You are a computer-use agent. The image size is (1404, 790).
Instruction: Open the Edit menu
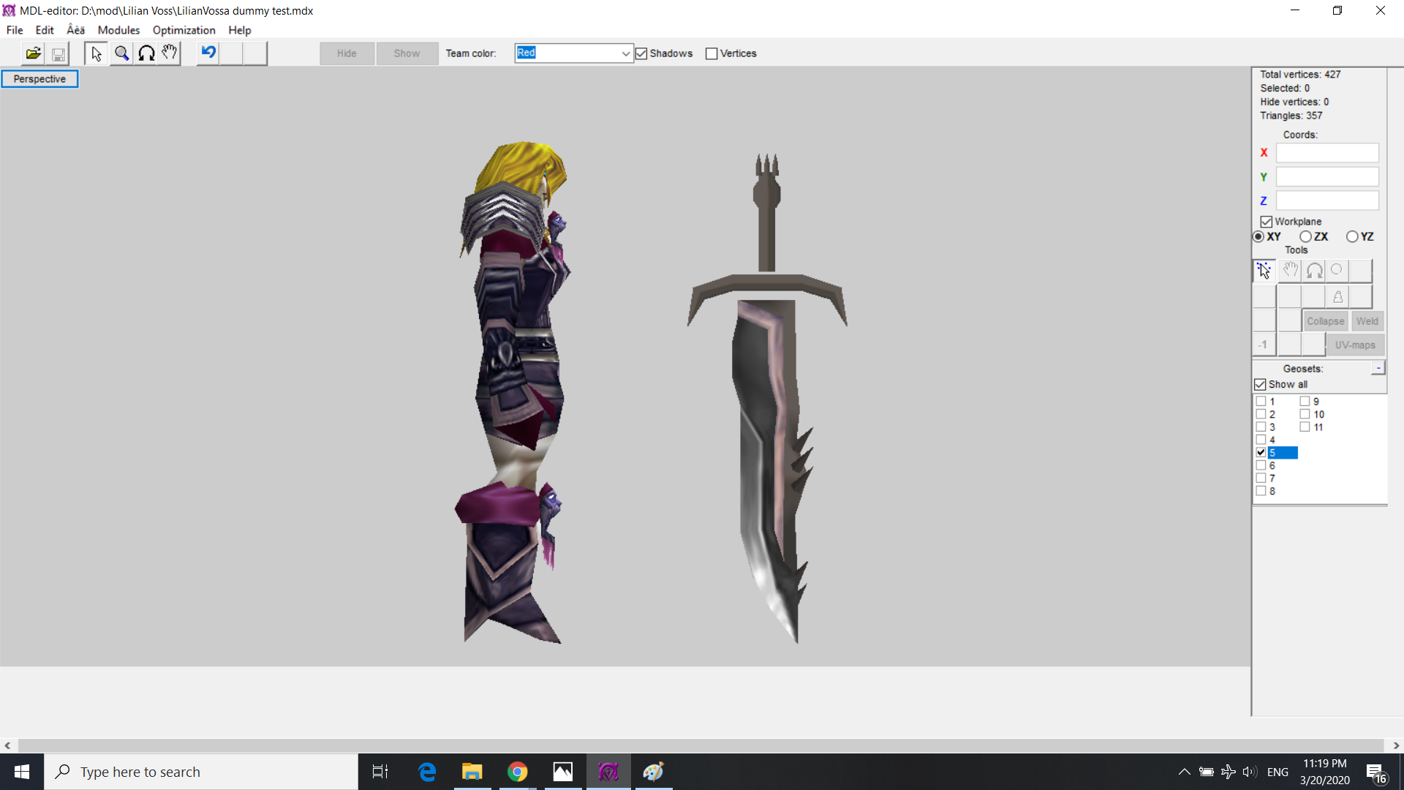coord(45,30)
